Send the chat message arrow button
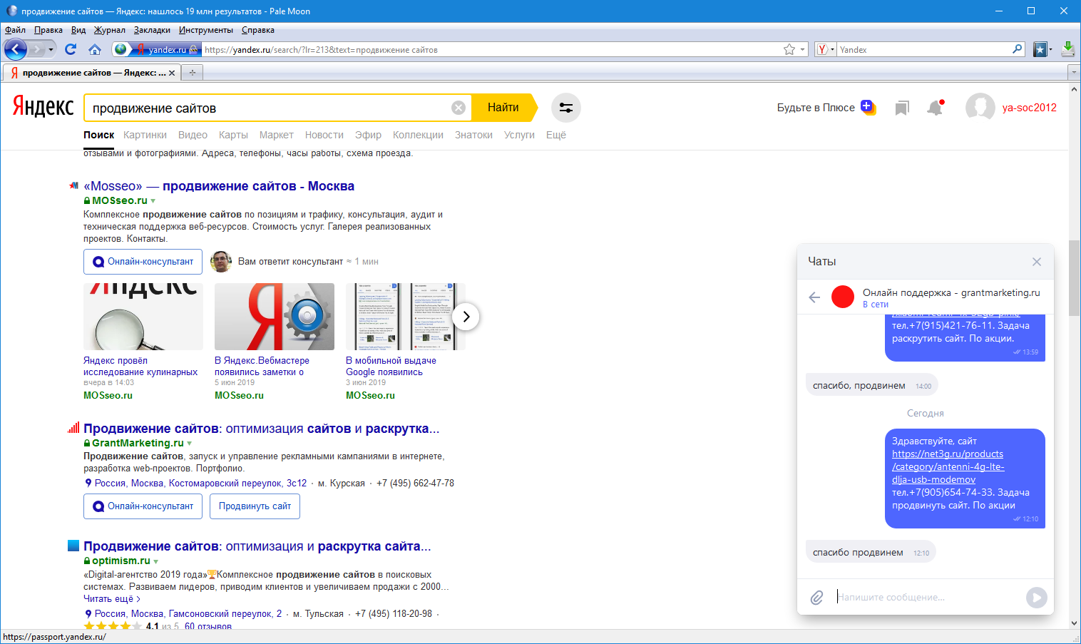This screenshot has height=644, width=1081. point(1037,598)
